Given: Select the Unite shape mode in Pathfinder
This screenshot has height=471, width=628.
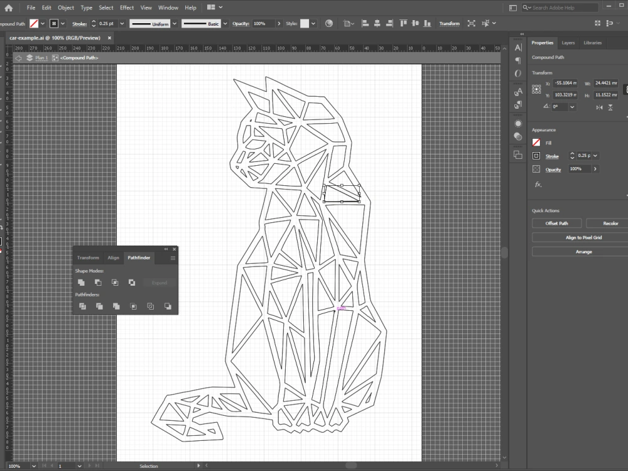Looking at the screenshot, I should point(82,283).
